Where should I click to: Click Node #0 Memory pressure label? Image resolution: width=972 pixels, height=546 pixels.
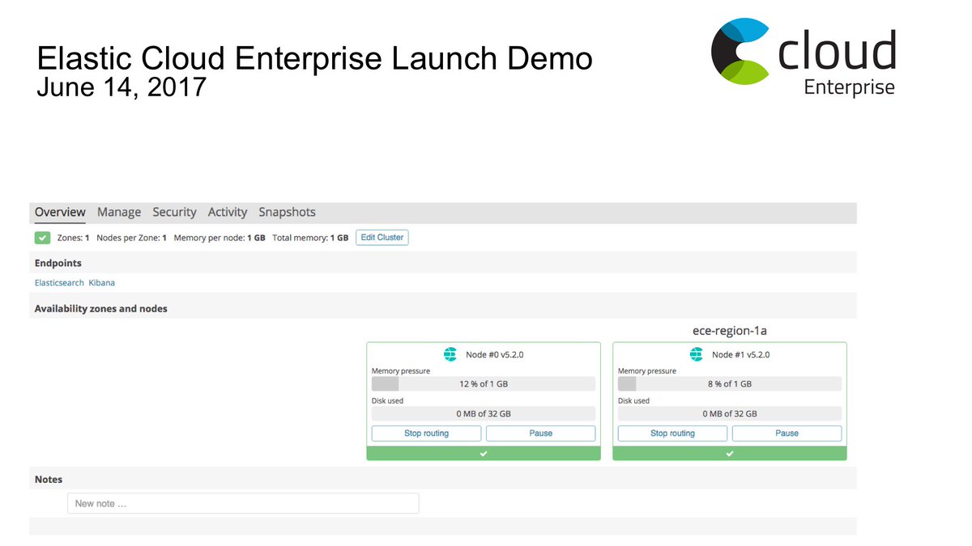tap(401, 371)
